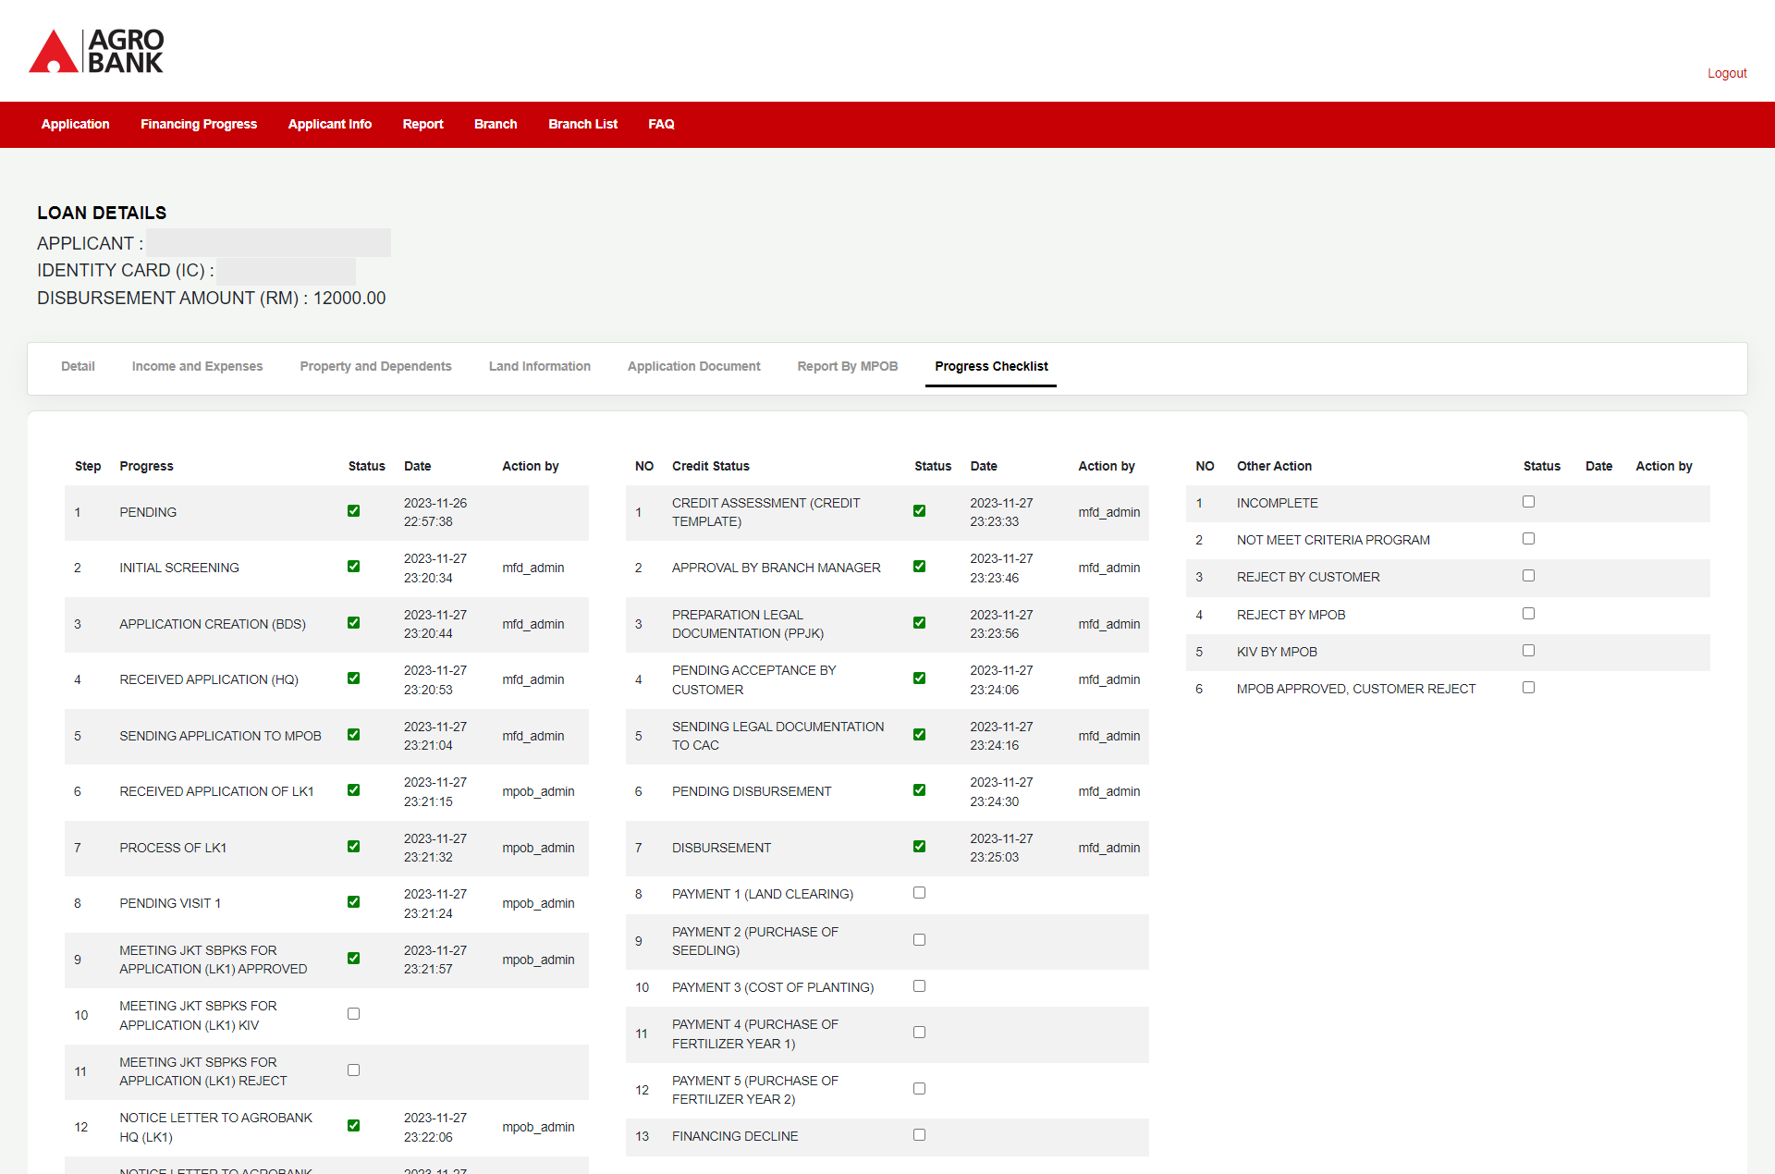Switch to Application Document tab
1775x1174 pixels.
coord(693,366)
